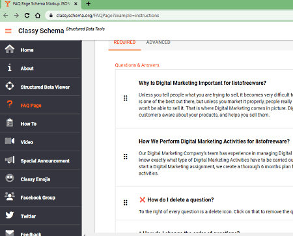The image size is (293, 236).
Task: Click the Classy Schema site title
Action: pyautogui.click(x=41, y=31)
